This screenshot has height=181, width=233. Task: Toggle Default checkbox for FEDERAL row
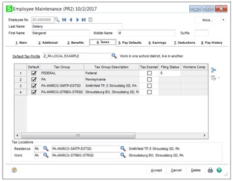coord(34,73)
